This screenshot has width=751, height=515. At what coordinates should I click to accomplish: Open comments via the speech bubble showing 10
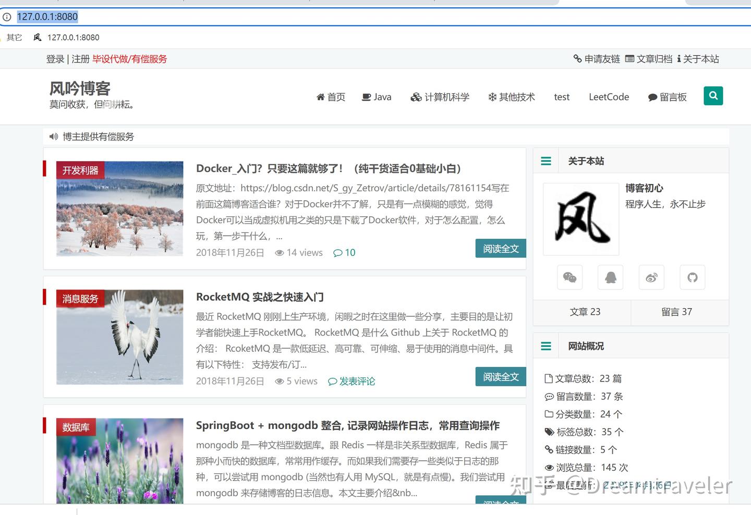coord(344,252)
